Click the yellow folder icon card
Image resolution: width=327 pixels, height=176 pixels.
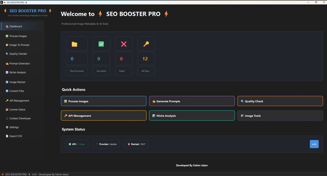pos(74,44)
